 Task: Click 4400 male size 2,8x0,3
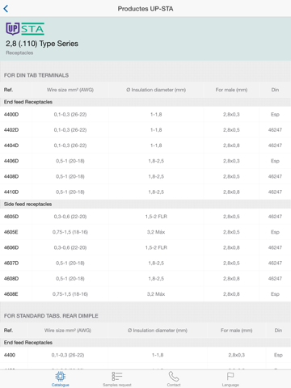click(237, 355)
